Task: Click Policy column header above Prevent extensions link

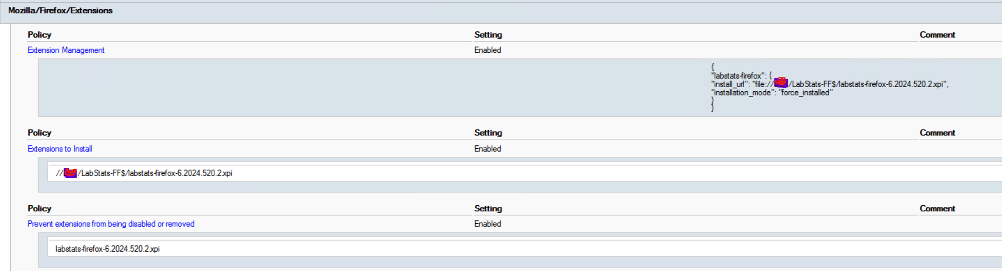Action: [x=39, y=208]
